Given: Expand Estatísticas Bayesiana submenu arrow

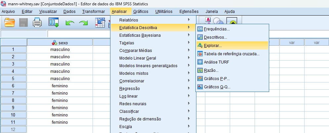Looking at the screenshot, I should pyautogui.click(x=189, y=35).
